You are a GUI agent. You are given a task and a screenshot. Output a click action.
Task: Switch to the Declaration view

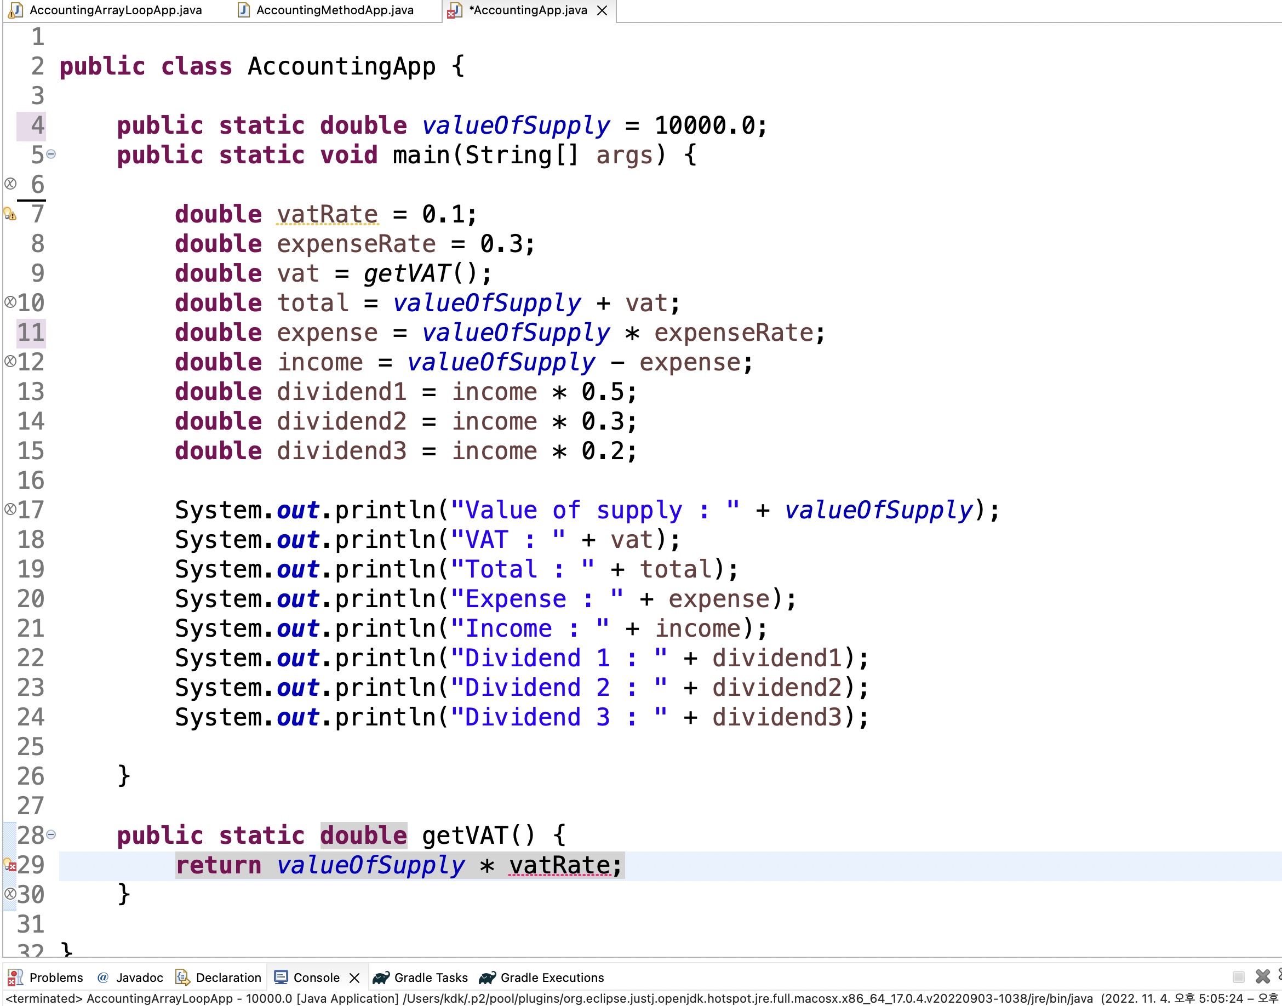(228, 978)
